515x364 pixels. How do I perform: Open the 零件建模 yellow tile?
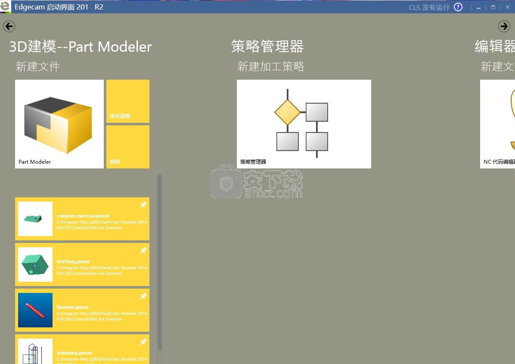[128, 101]
